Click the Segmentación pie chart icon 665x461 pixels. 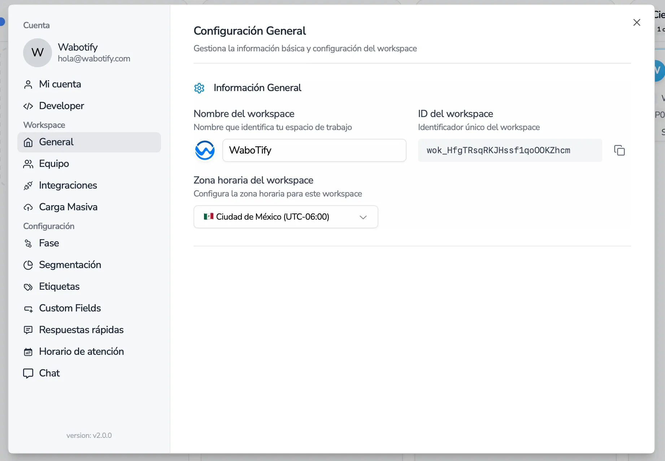pyautogui.click(x=28, y=265)
